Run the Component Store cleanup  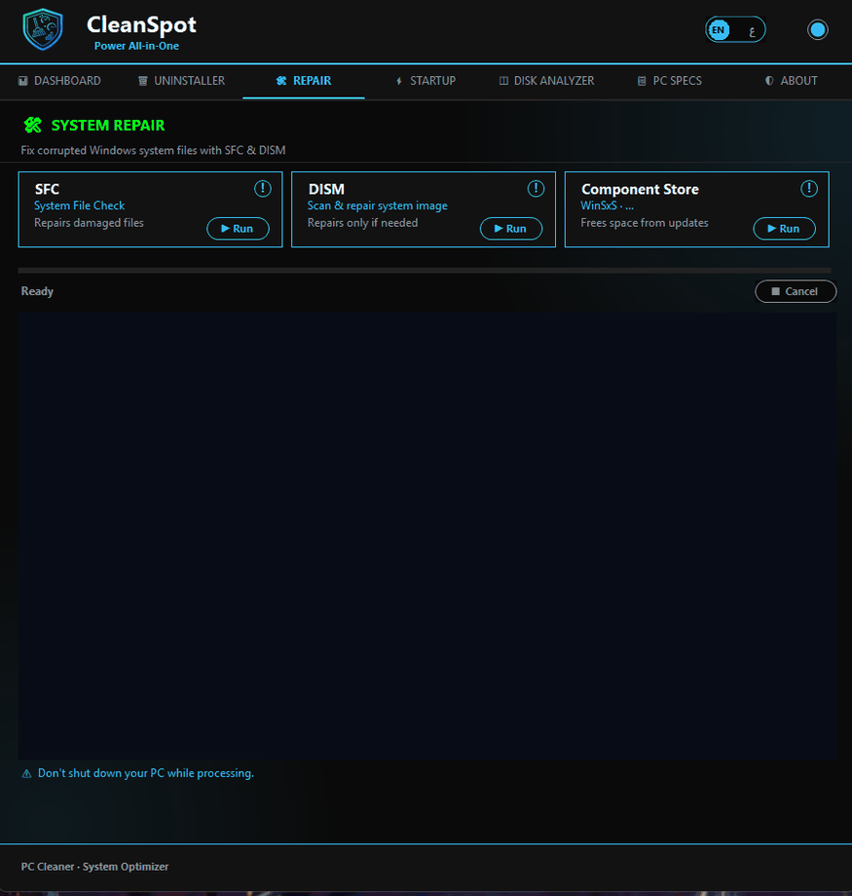pyautogui.click(x=784, y=229)
